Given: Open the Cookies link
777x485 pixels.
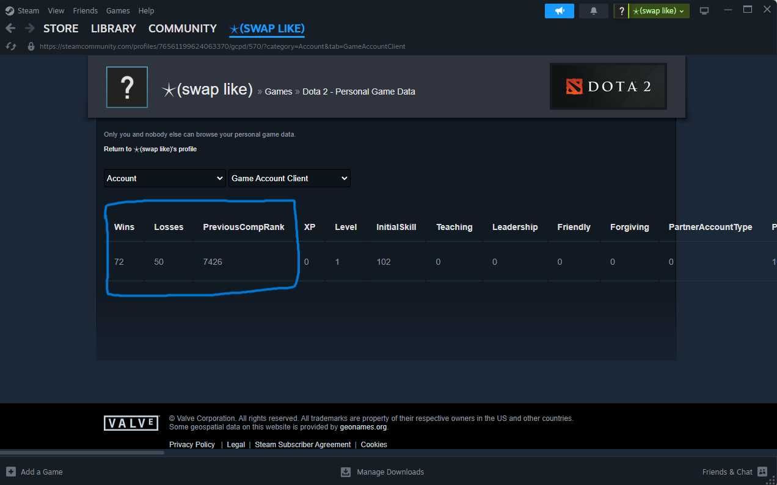Looking at the screenshot, I should 374,445.
